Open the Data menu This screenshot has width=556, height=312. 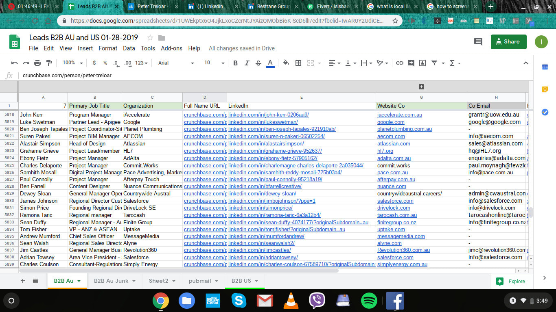129,48
